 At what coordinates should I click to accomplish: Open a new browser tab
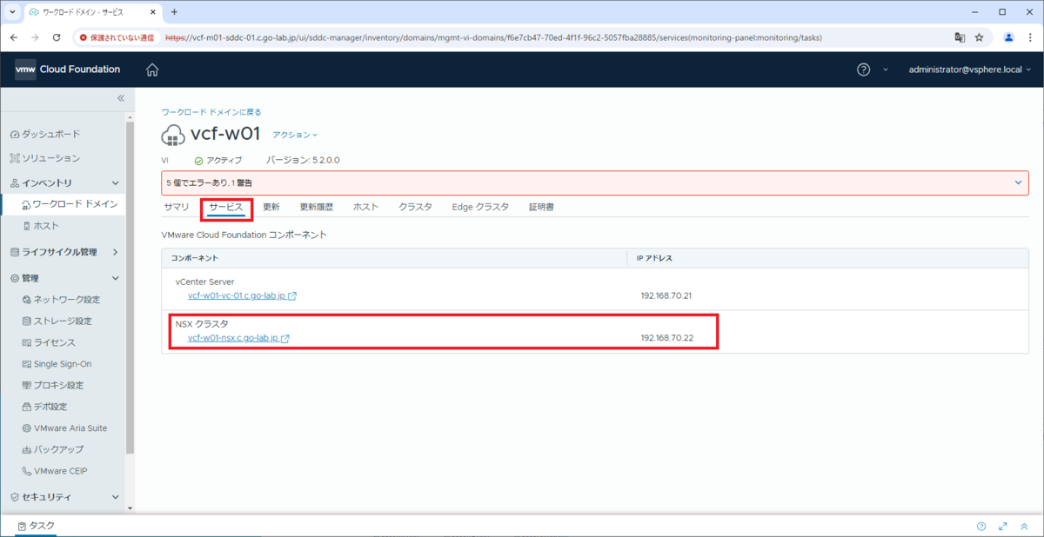click(174, 12)
